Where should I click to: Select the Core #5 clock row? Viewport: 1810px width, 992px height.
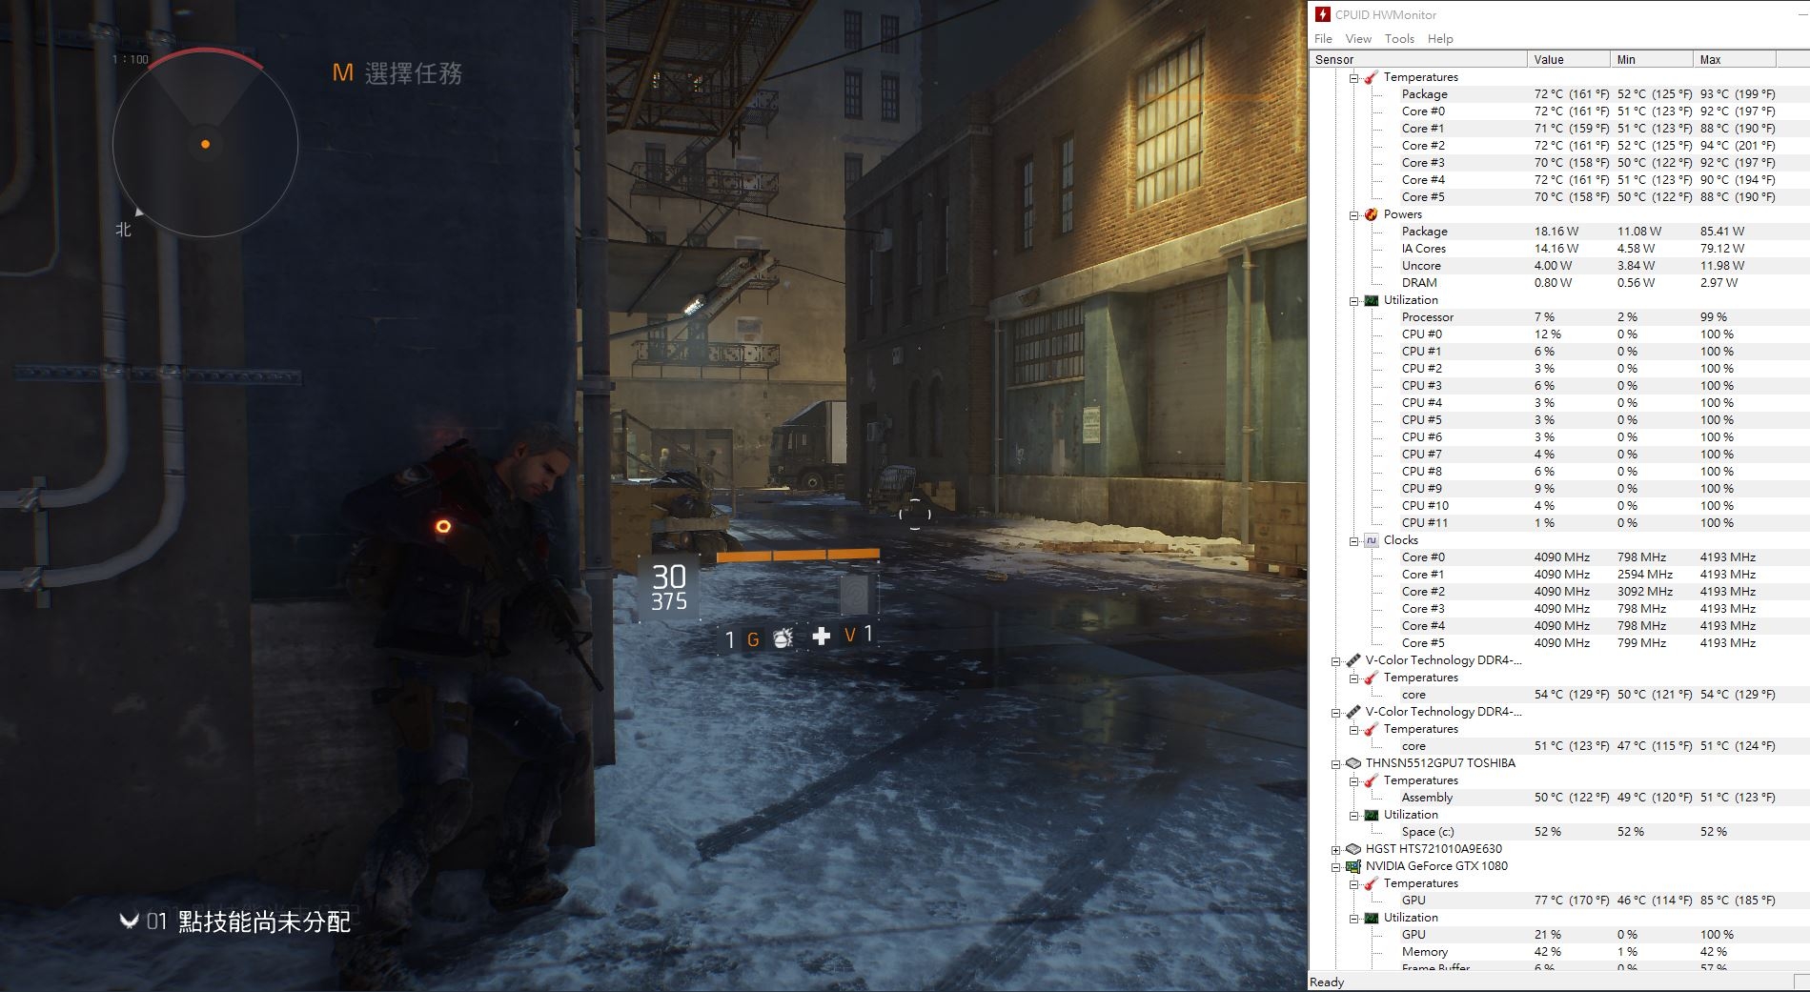click(x=1603, y=643)
